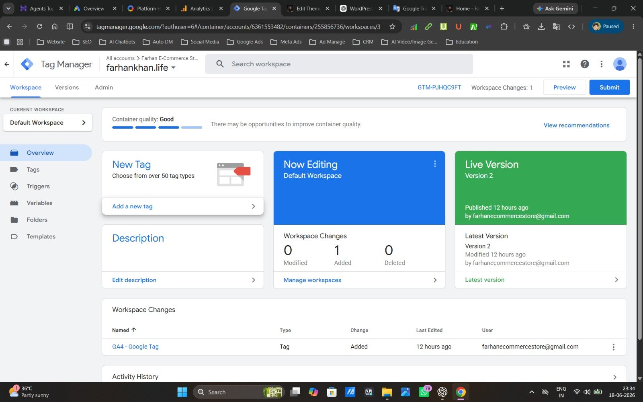
Task: Open Chrome home button
Action: point(55,27)
